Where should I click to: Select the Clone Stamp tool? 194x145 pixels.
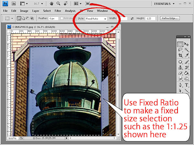pyautogui.click(x=180, y=67)
